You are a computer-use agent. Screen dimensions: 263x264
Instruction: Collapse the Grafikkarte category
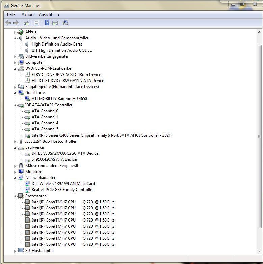pos(15,93)
